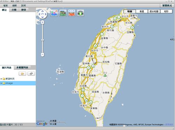Open the 說明 menu
Viewport: 175px width, 130px height.
[x=23, y=6]
